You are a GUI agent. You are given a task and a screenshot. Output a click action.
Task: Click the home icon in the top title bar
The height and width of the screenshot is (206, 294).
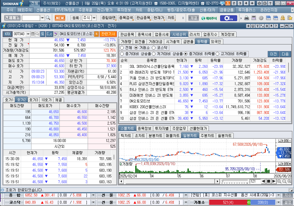[259, 3]
